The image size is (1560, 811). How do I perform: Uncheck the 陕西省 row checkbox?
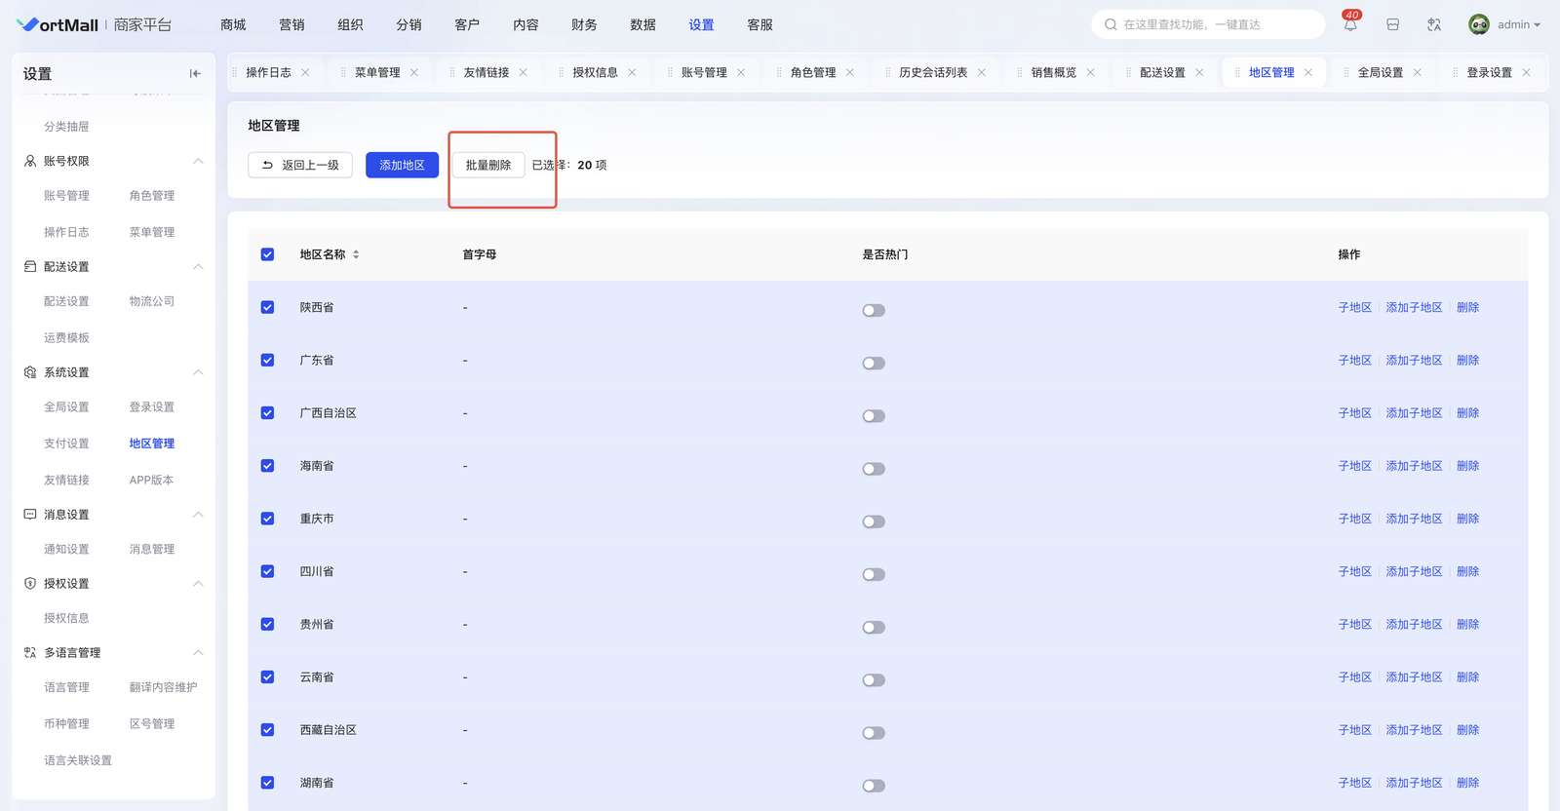(267, 307)
